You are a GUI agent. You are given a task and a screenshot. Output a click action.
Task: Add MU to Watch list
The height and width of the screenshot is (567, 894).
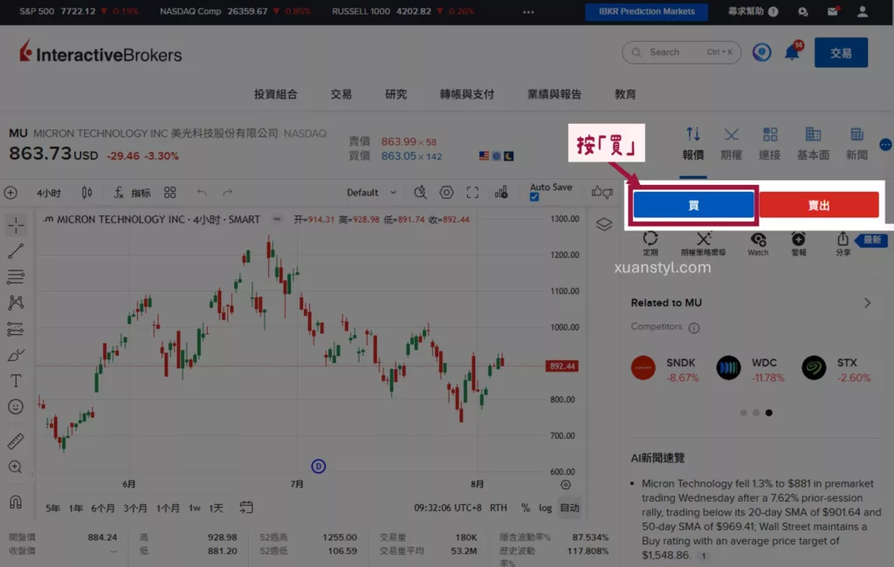758,244
